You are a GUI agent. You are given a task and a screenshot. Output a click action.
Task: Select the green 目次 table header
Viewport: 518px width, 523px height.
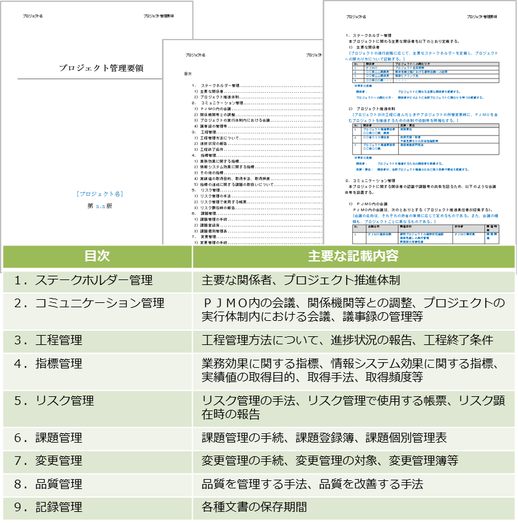97,256
